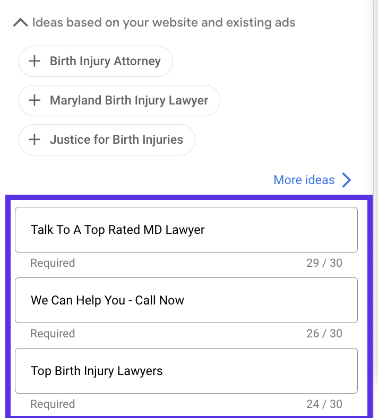Add the Birth Injury Attorney headline suggestion
The width and height of the screenshot is (378, 418).
coord(96,62)
